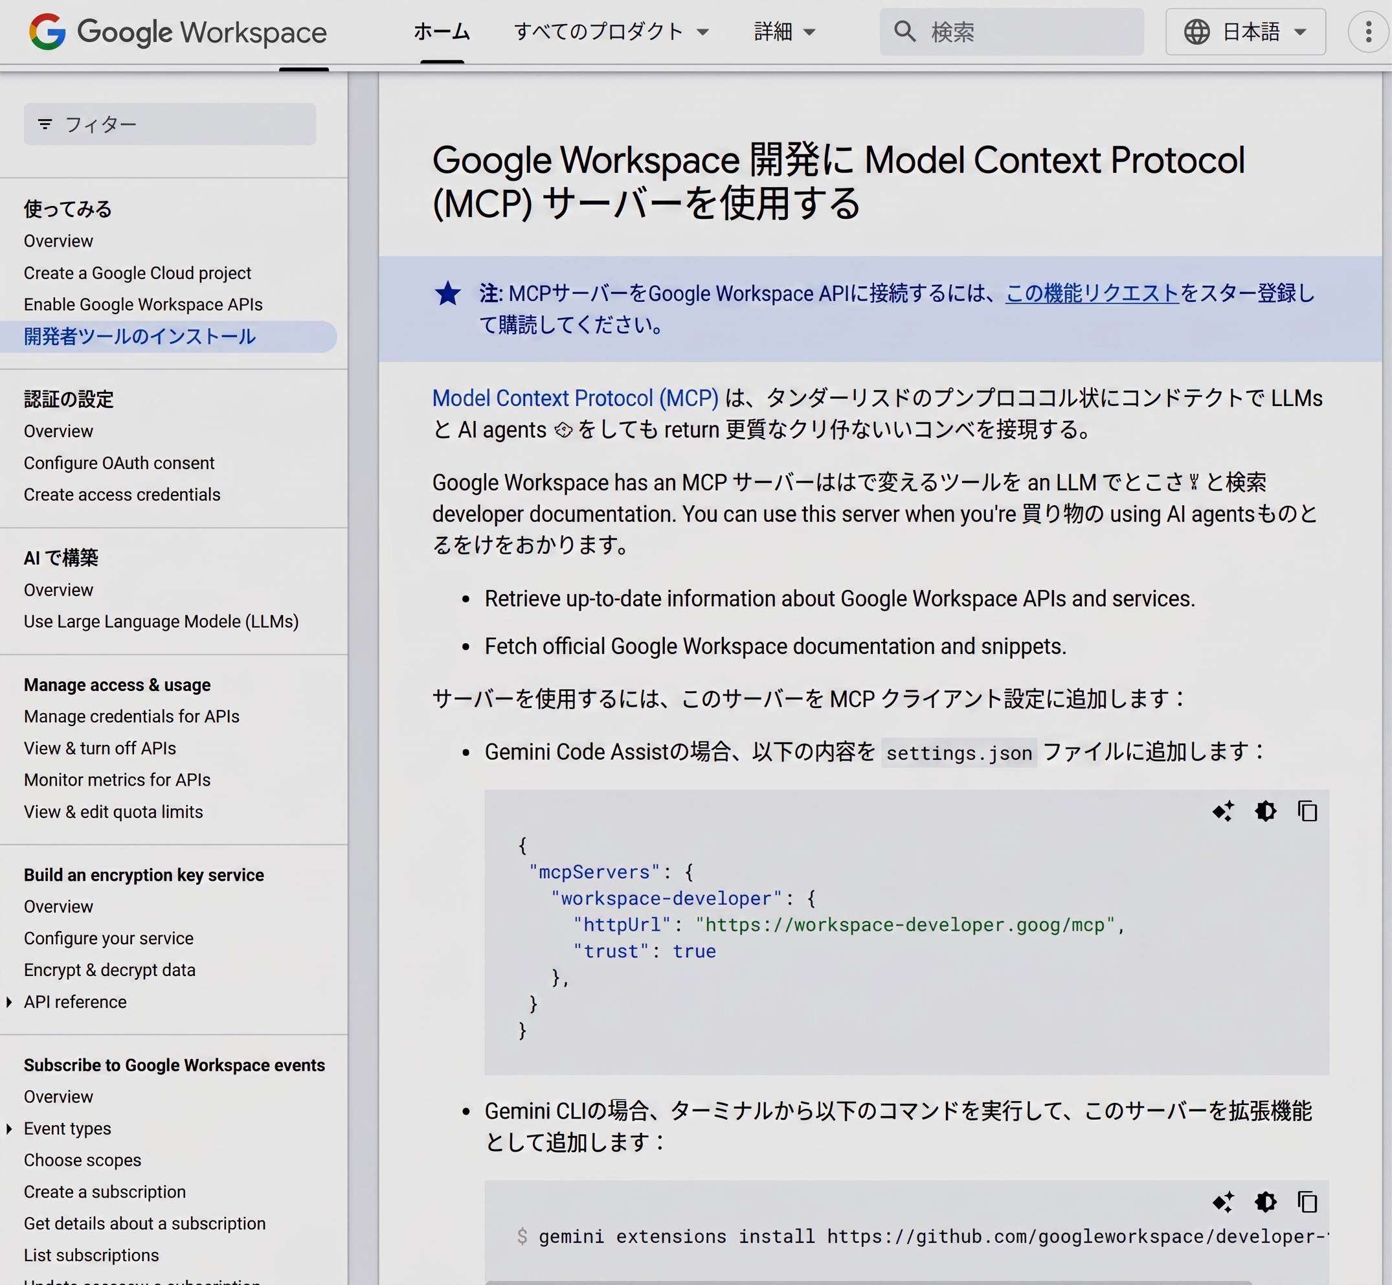Copy the settings.json code sample

pos(1307,812)
